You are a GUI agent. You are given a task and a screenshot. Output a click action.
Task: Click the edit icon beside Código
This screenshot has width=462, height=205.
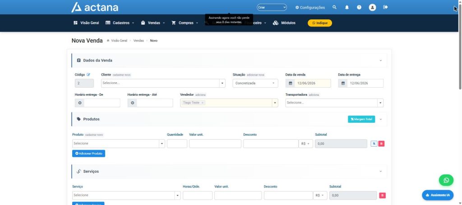point(88,75)
